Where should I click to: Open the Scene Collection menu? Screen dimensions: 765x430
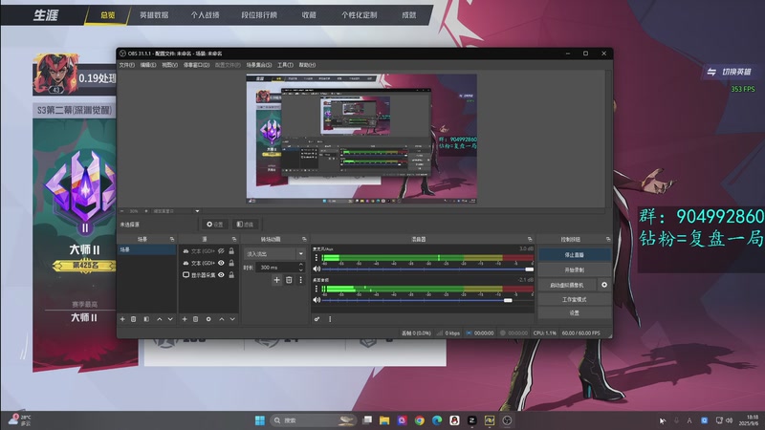[x=258, y=65]
